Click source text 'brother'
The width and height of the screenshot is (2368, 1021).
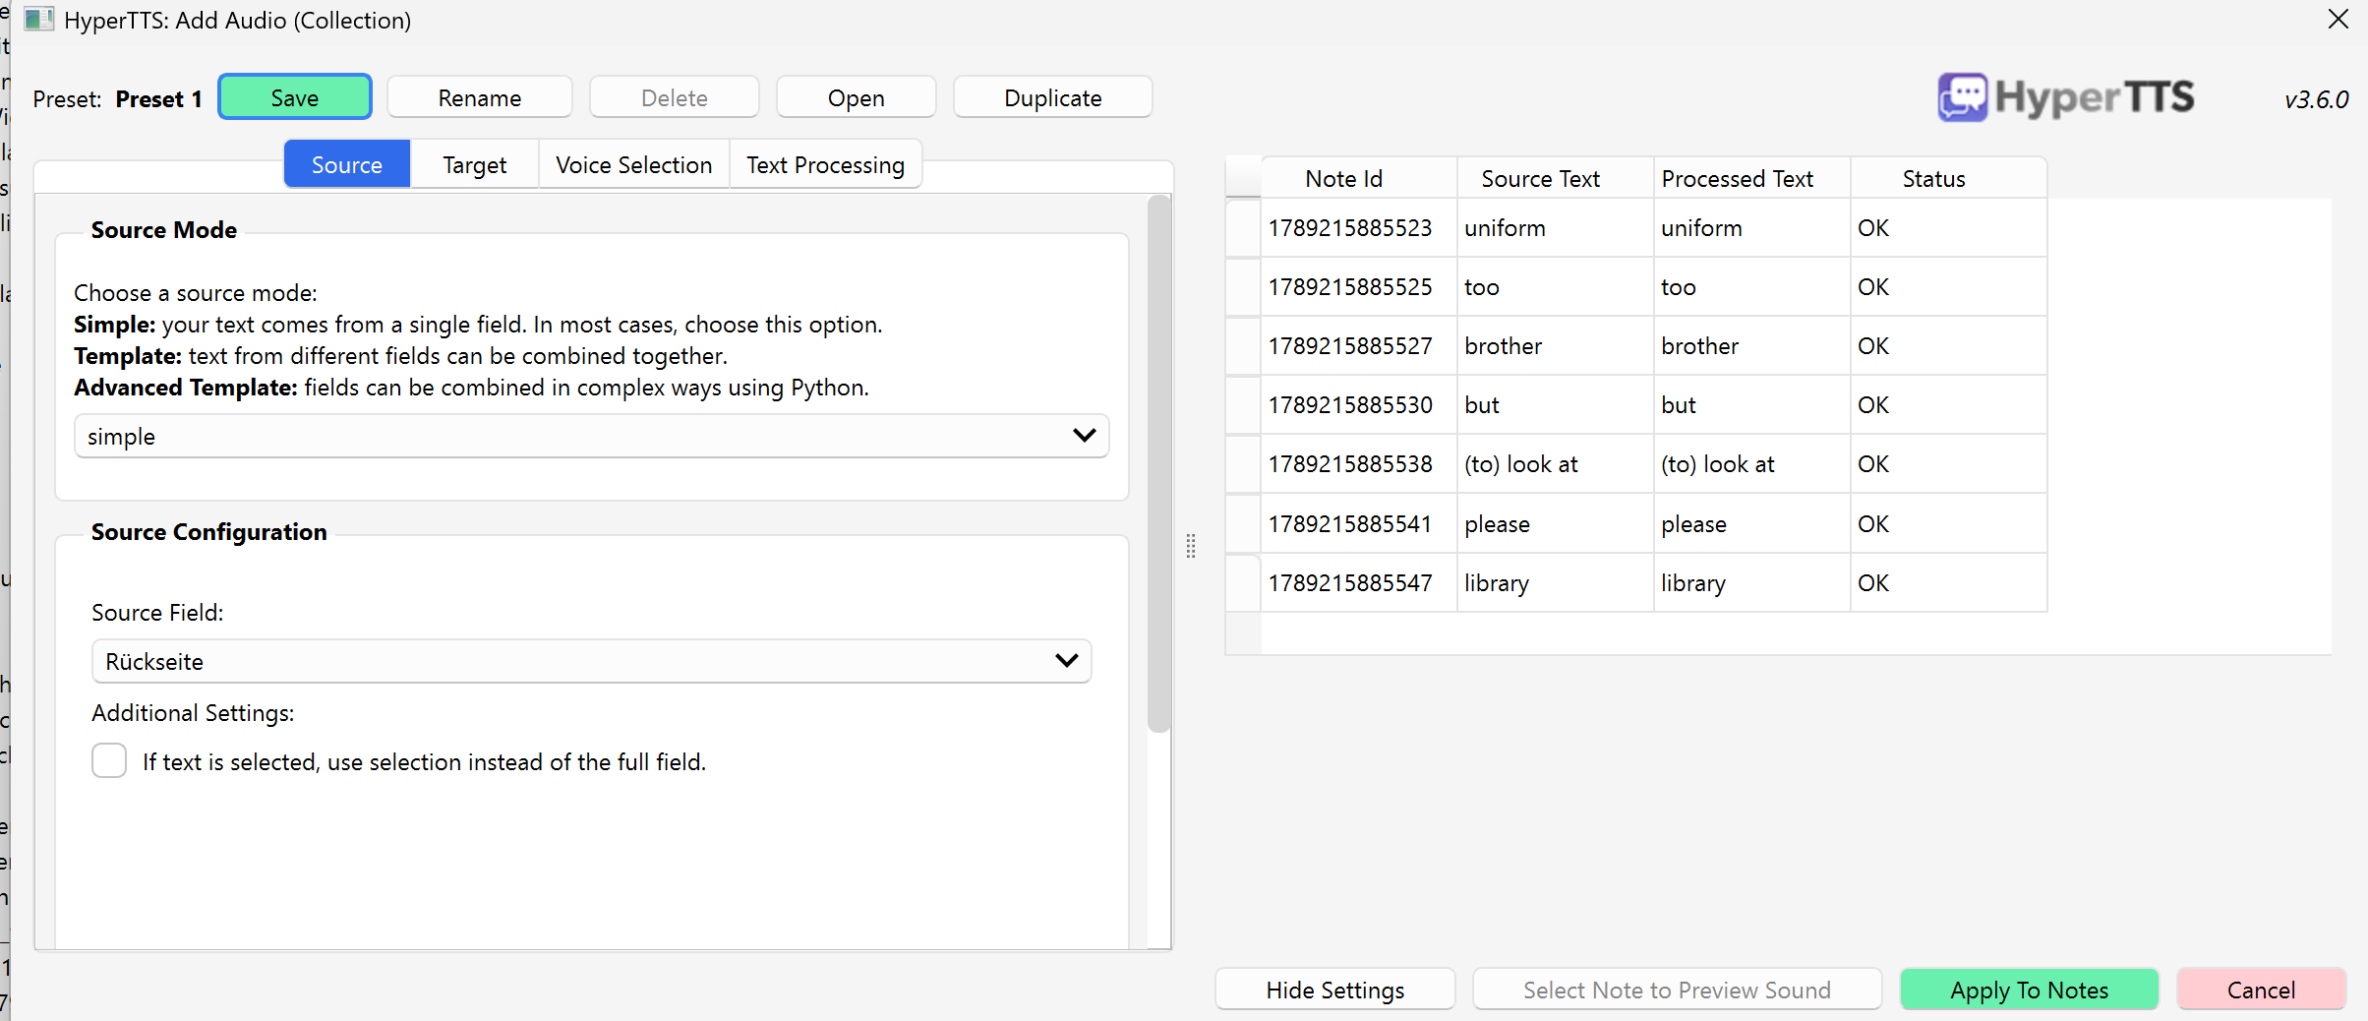pos(1556,345)
